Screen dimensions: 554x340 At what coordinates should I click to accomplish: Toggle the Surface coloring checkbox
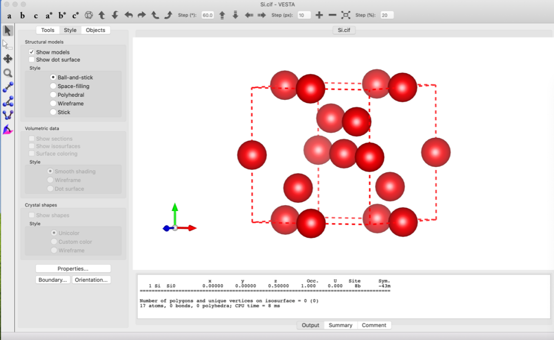tap(31, 154)
